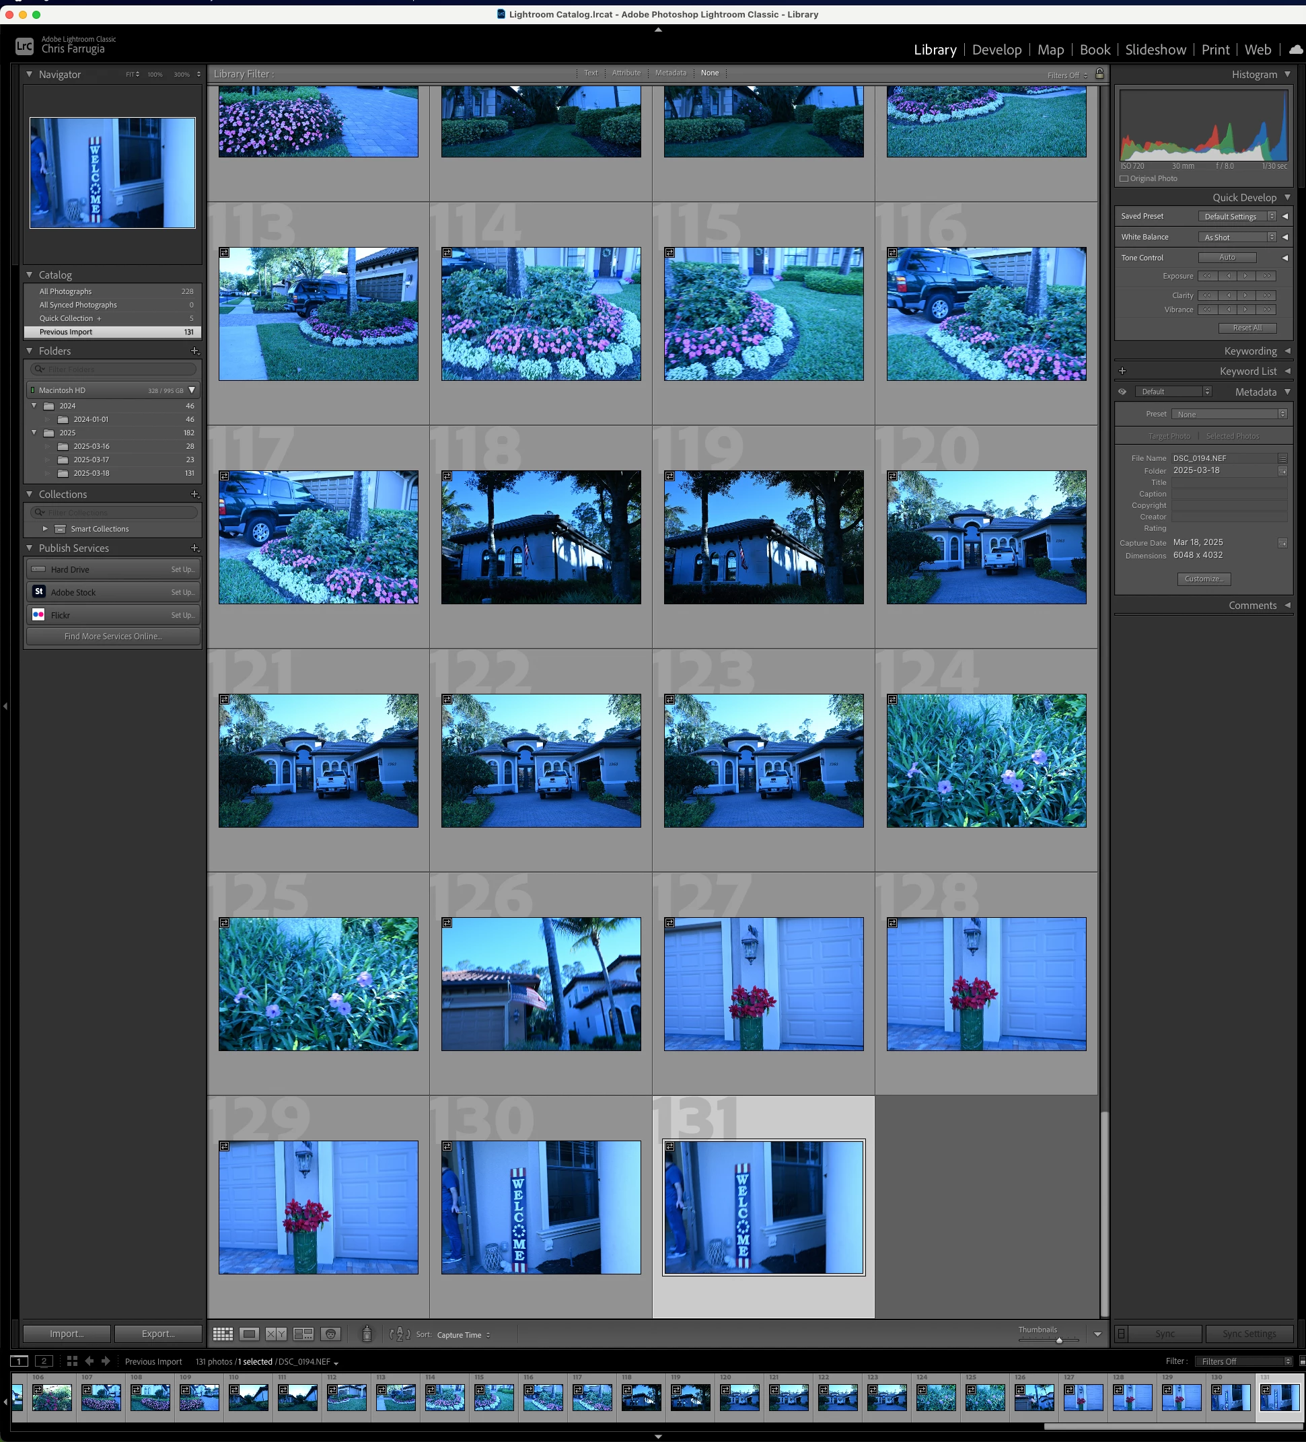Select the Attribute library filter tab
This screenshot has width=1306, height=1442.
click(x=626, y=73)
